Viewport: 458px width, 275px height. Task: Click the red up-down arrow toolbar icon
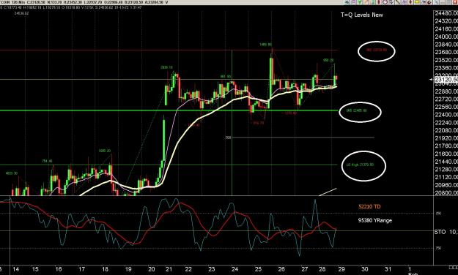[x=410, y=2]
